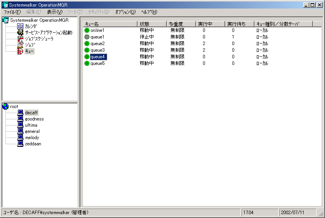Open the ファイル(F) menu
This screenshot has width=325, height=218.
click(12, 12)
